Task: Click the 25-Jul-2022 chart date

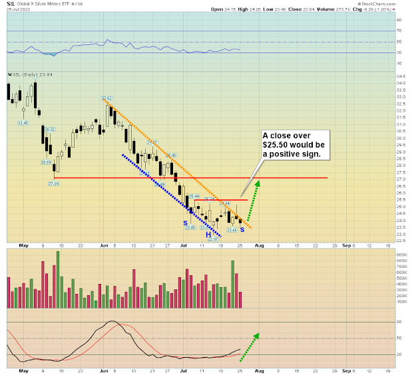Action: coord(18,9)
